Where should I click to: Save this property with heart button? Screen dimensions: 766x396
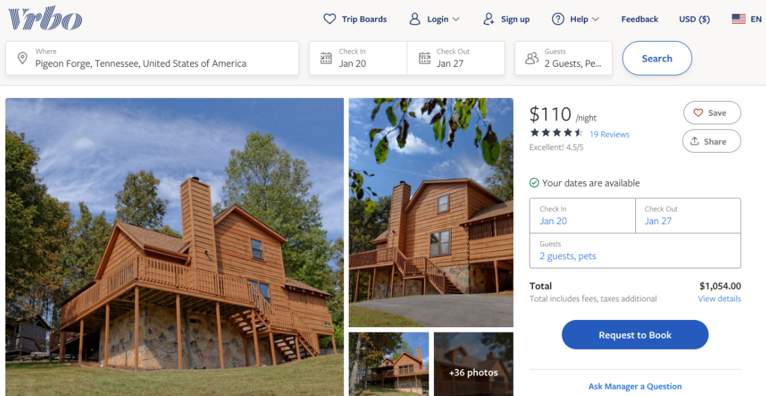click(x=712, y=113)
